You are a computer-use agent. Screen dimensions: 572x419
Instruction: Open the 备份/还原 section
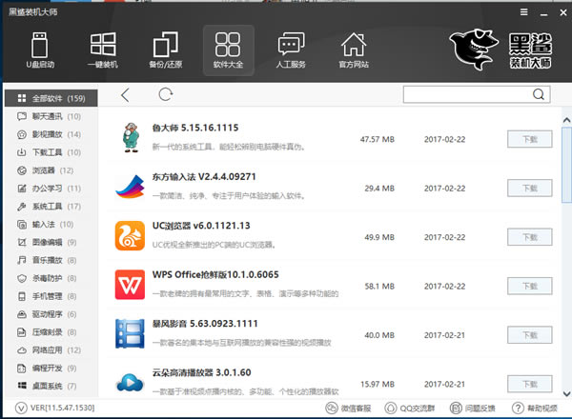[x=166, y=50]
